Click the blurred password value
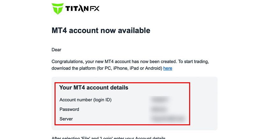The image size is (268, 139). [x=158, y=109]
